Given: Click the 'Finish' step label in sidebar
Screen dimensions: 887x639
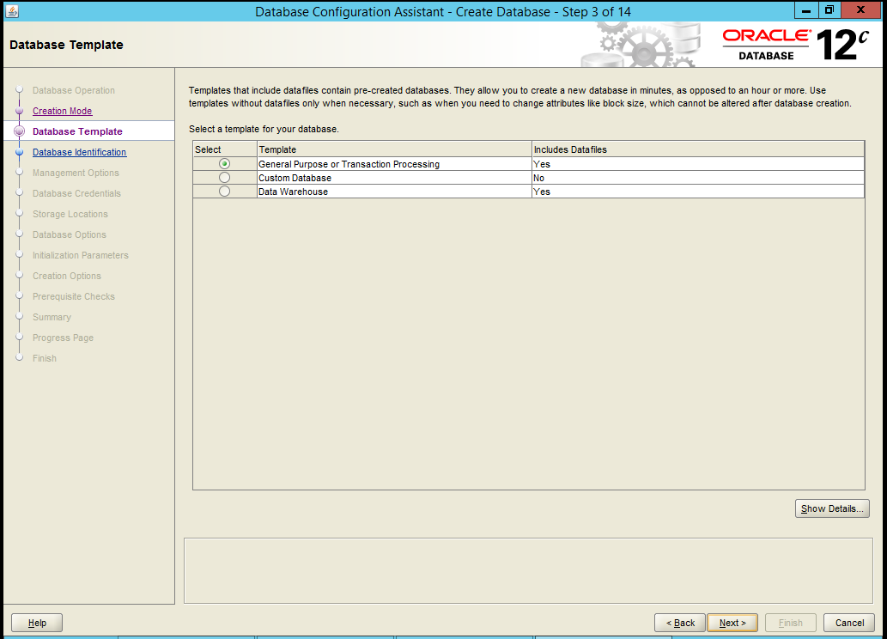Looking at the screenshot, I should click(x=44, y=358).
